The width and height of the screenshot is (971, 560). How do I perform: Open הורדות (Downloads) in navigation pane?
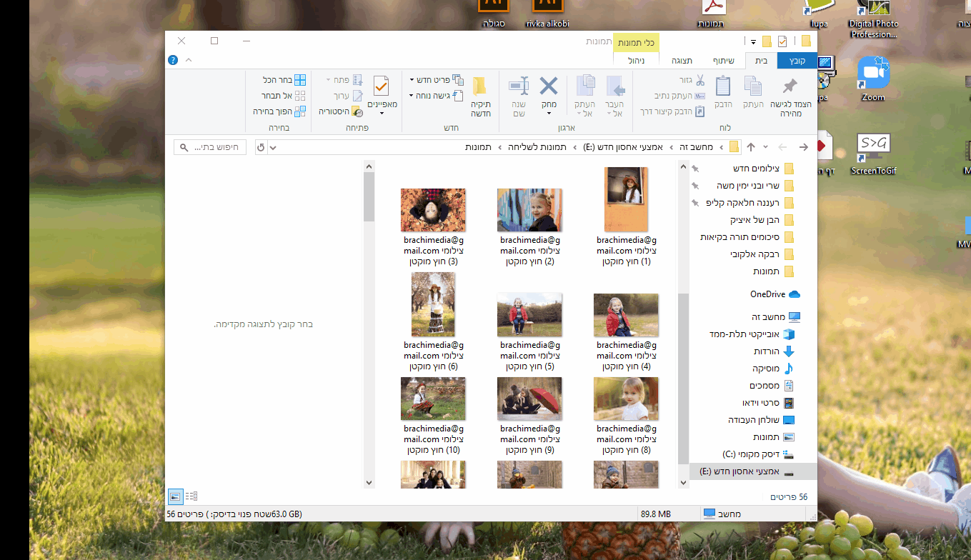pyautogui.click(x=774, y=351)
